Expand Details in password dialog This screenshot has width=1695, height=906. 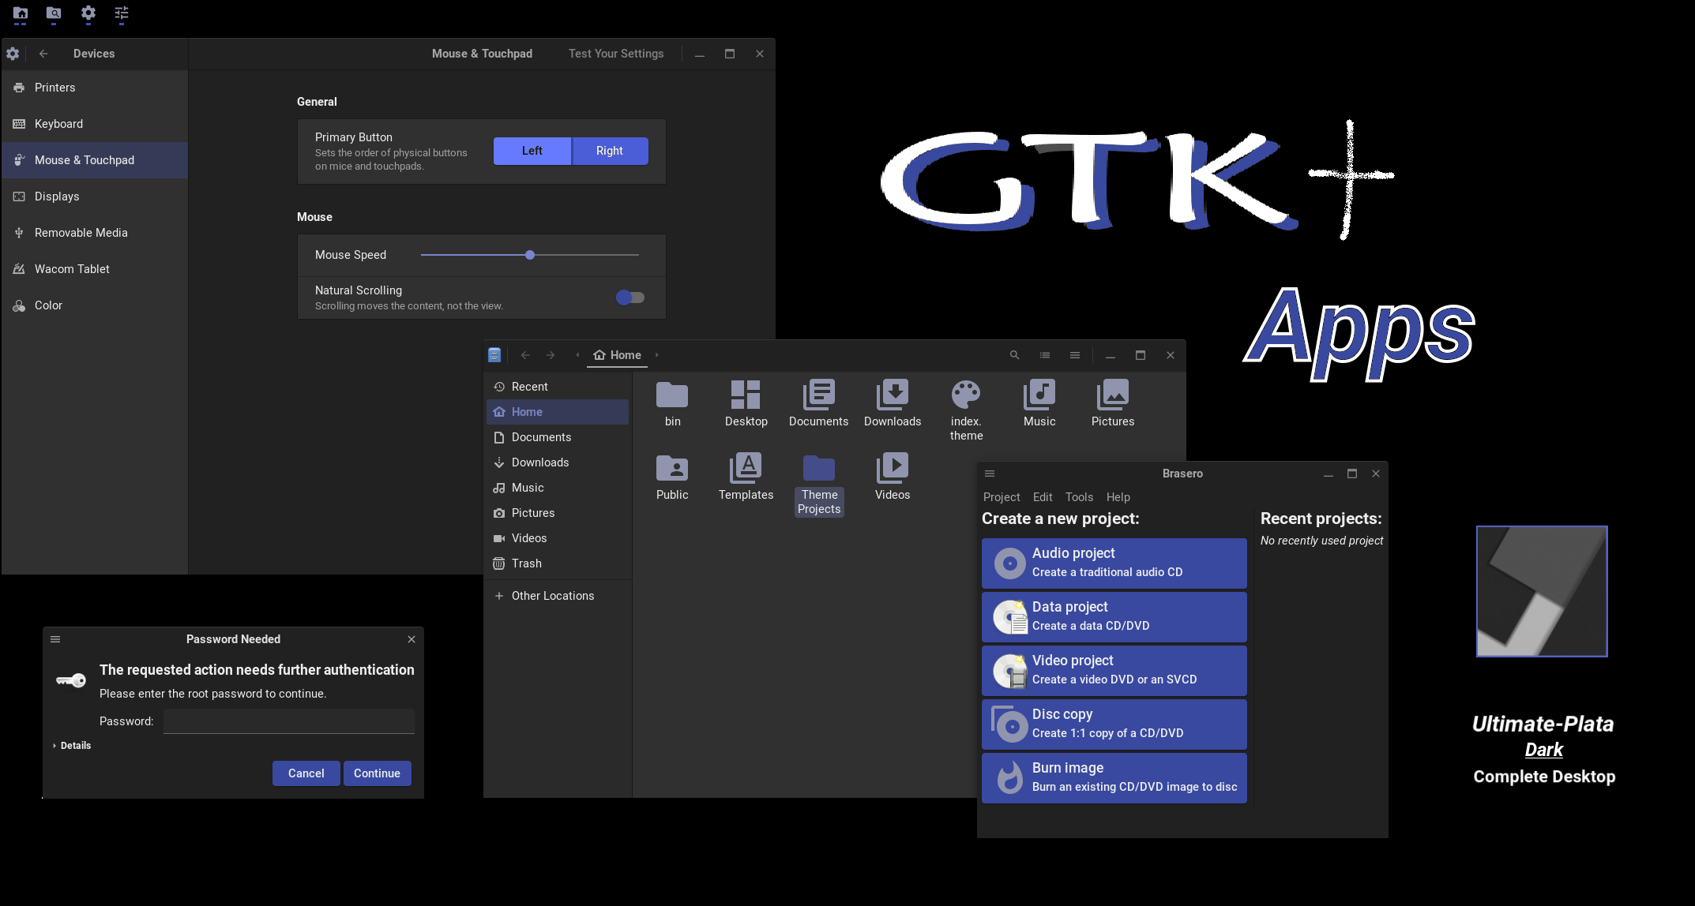pyautogui.click(x=72, y=746)
